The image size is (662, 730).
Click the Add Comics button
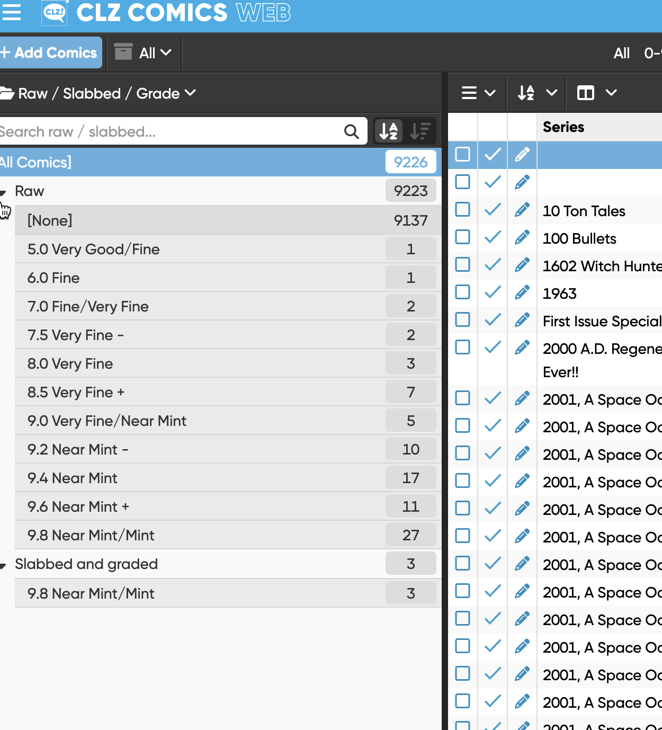coord(49,53)
